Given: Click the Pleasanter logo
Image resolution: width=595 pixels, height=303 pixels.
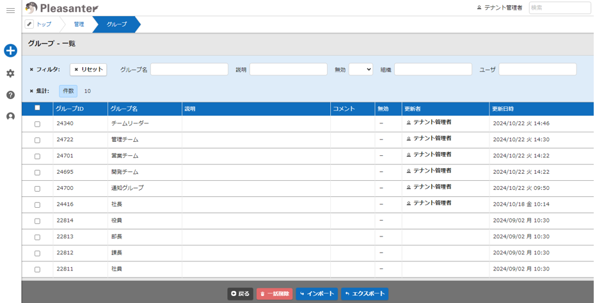Looking at the screenshot, I should click(62, 8).
